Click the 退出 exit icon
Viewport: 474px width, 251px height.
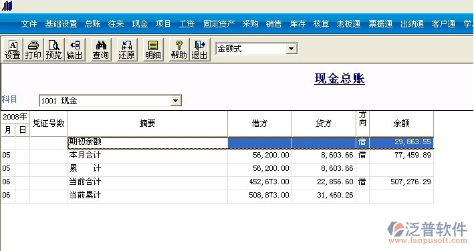199,50
